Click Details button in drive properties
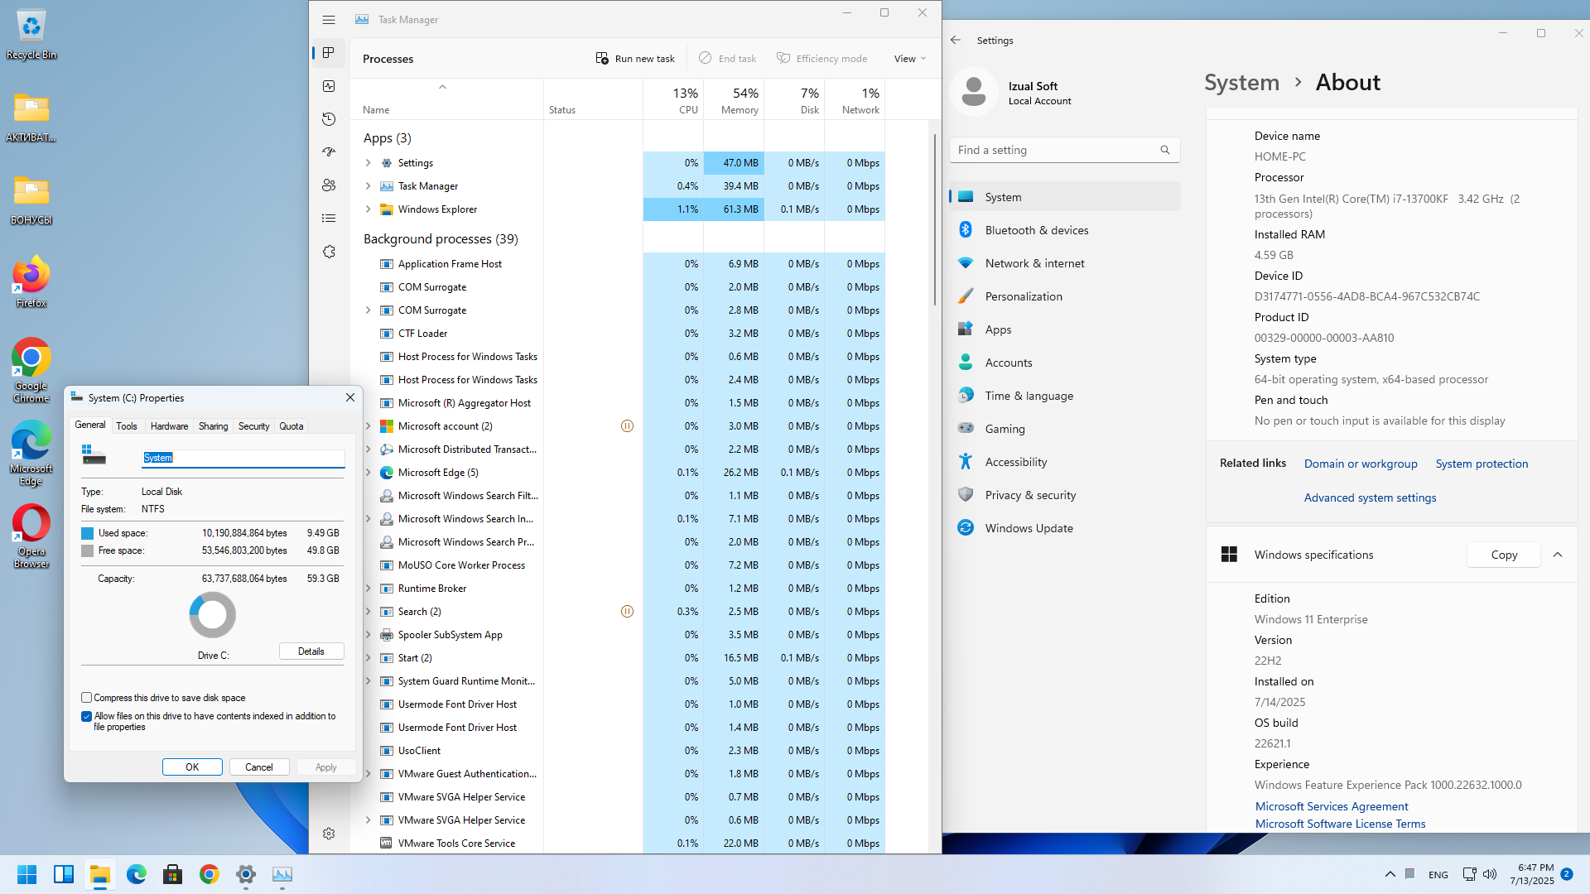Image resolution: width=1590 pixels, height=894 pixels. pos(311,651)
